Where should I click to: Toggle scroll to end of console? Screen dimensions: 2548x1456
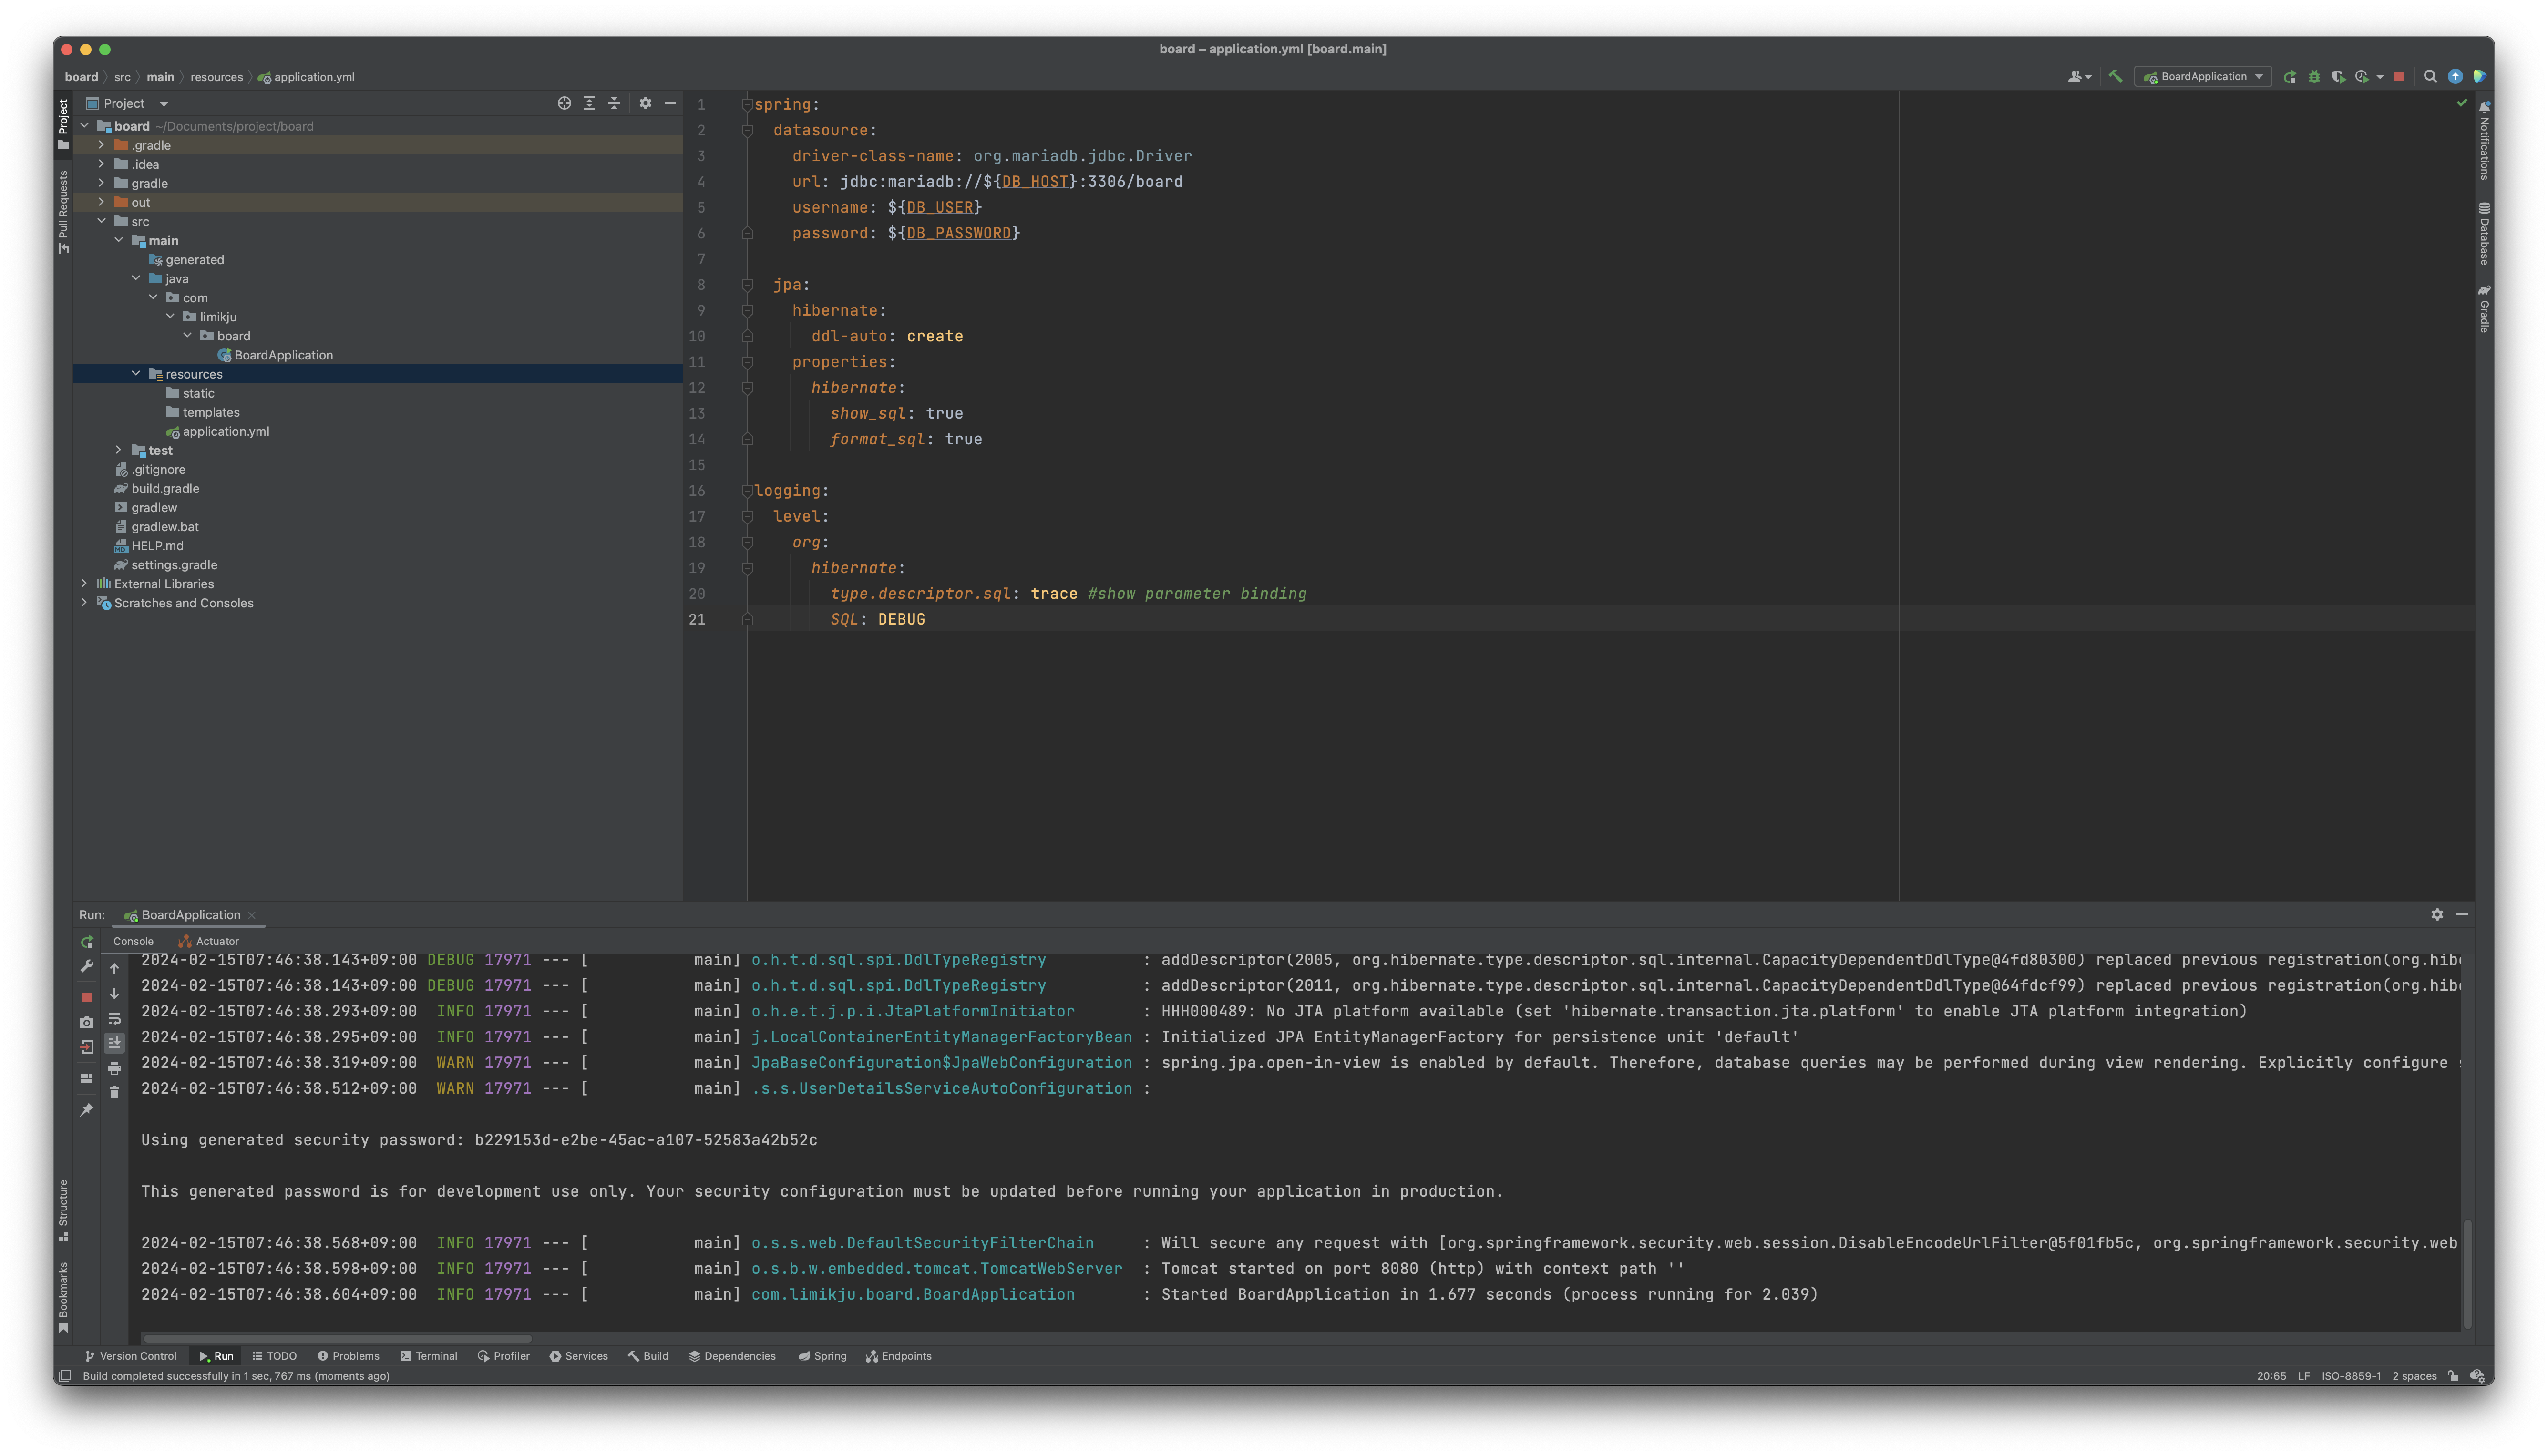pyautogui.click(x=114, y=1043)
